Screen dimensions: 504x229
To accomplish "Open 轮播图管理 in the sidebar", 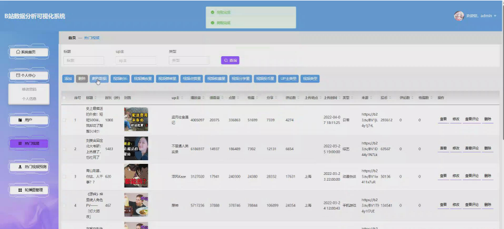I will pos(28,190).
